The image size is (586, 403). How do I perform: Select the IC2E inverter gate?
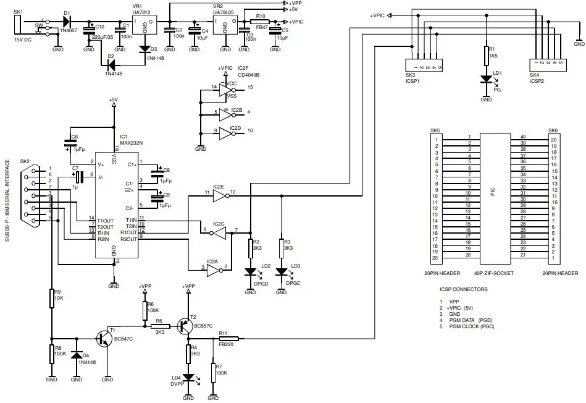click(x=219, y=196)
